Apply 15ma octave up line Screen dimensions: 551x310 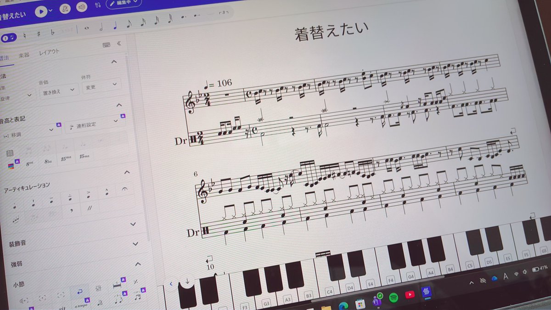click(x=66, y=159)
